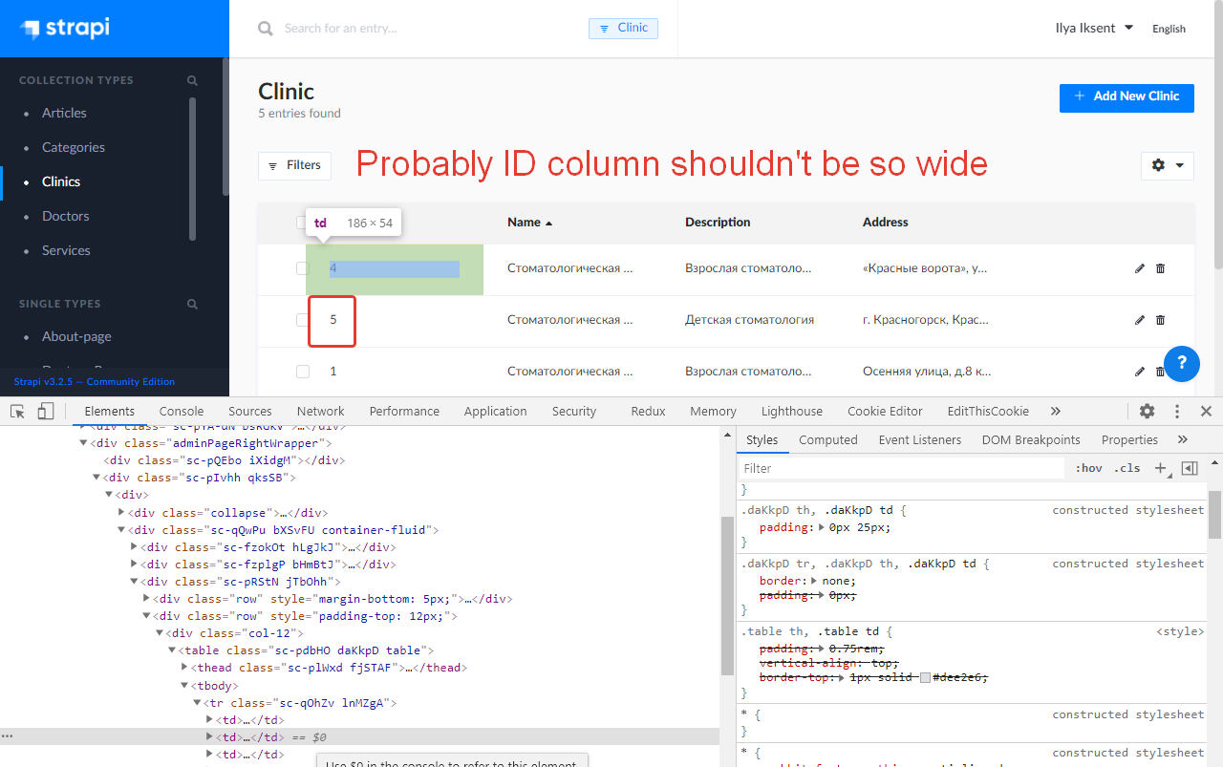Delete the Красногорск row with trash icon
Viewport: 1223px width, 767px height.
pyautogui.click(x=1160, y=320)
